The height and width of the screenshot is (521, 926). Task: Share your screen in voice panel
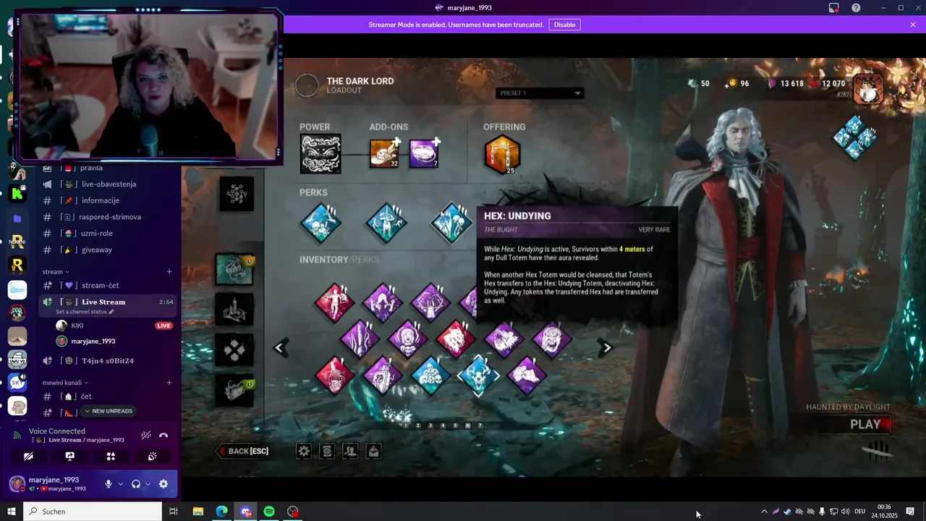pos(69,456)
